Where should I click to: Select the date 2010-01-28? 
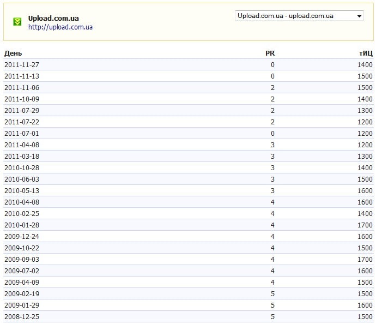point(22,225)
